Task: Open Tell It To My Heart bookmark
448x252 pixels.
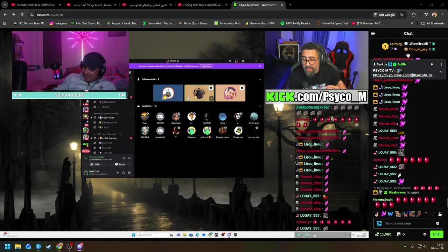Action: pos(296,23)
